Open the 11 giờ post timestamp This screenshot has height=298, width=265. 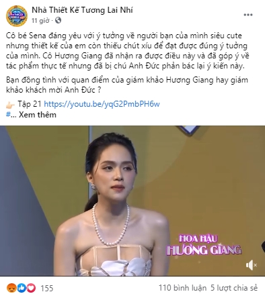coord(40,21)
